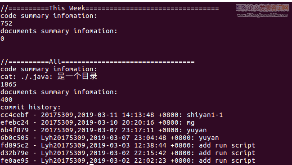Screen dimensions: 292x165
Task: Click commit hash 6b0c505
Action: [x=14, y=138]
